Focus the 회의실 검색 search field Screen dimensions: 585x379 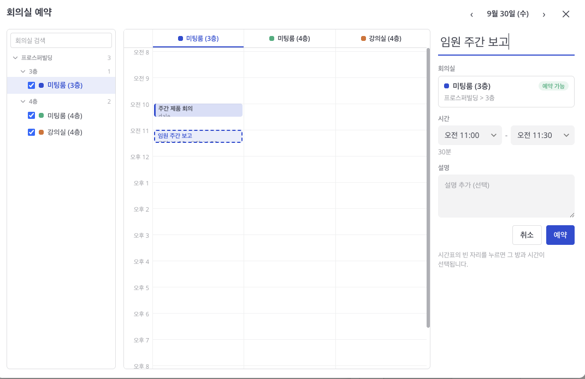tap(61, 40)
